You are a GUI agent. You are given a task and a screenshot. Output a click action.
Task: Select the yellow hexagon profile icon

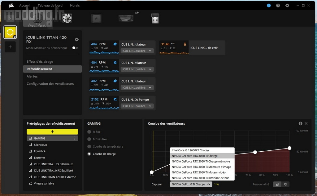(x=10, y=32)
